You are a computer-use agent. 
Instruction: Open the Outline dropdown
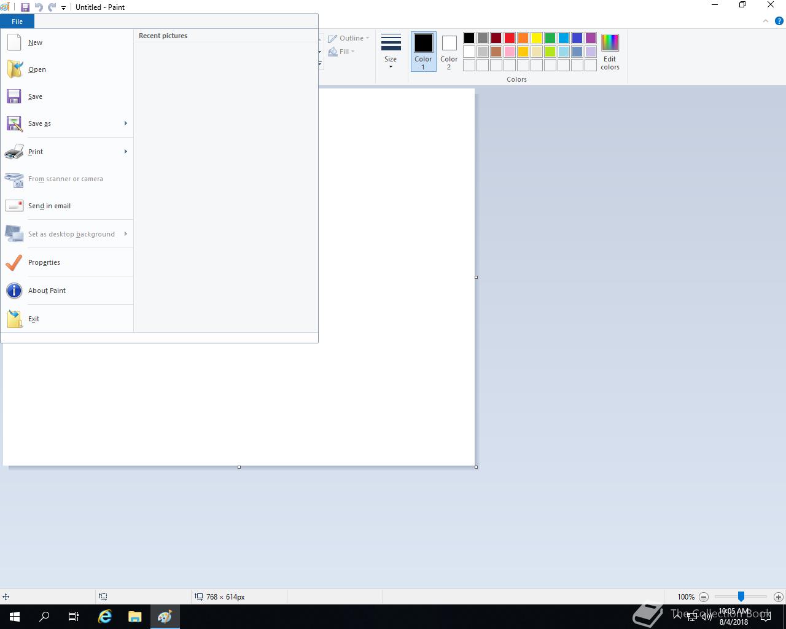click(349, 38)
